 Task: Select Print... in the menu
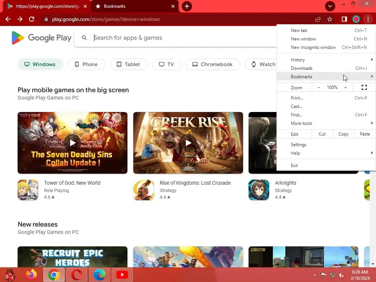[326, 98]
